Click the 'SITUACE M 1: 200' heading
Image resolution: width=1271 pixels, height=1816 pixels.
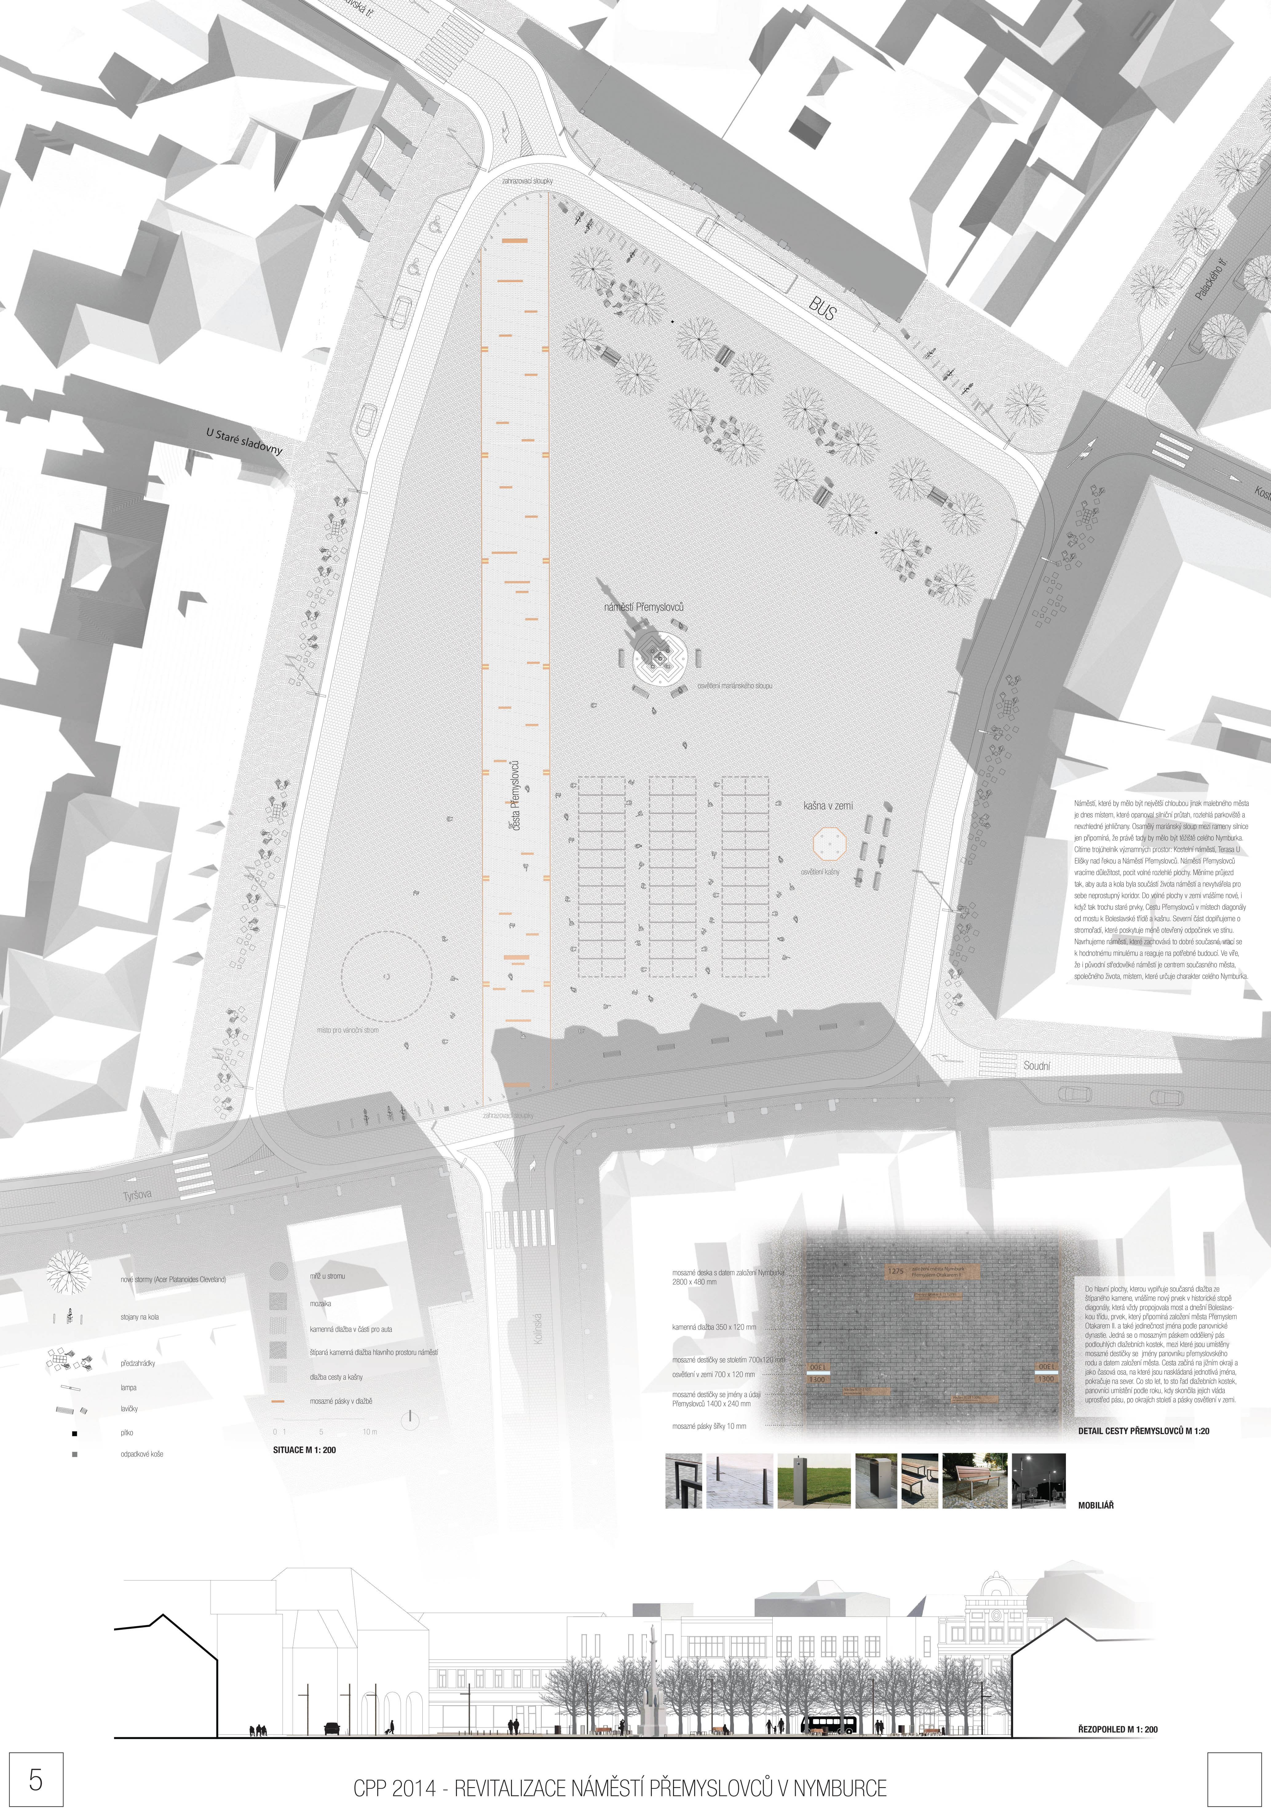tap(304, 1450)
